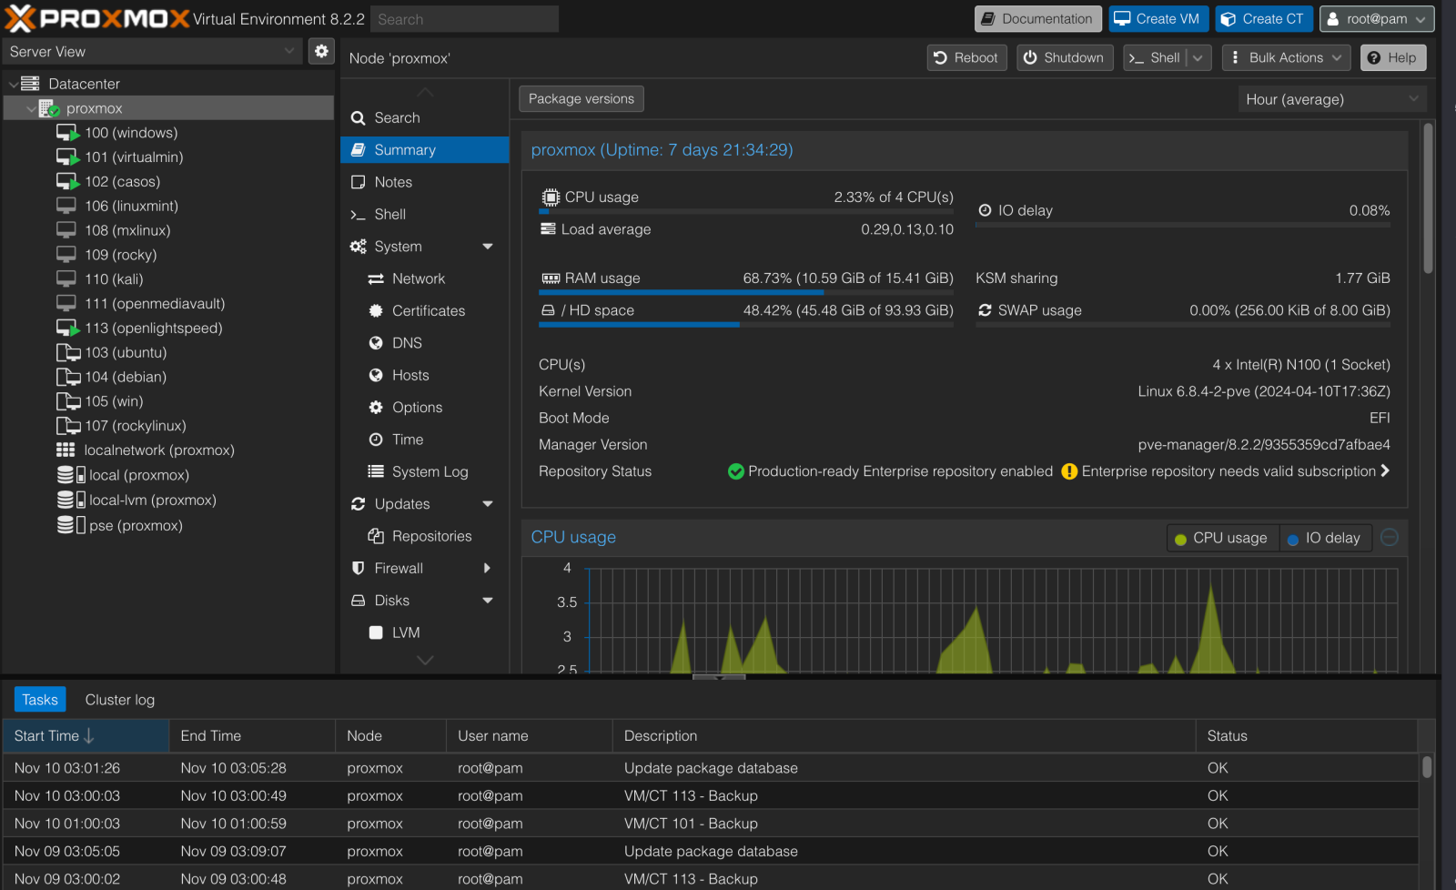Click Create VM
Screen dimensions: 1456x890
pos(1158,19)
